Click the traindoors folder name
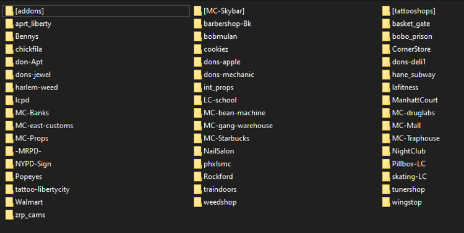The width and height of the screenshot is (464, 233). tap(220, 189)
